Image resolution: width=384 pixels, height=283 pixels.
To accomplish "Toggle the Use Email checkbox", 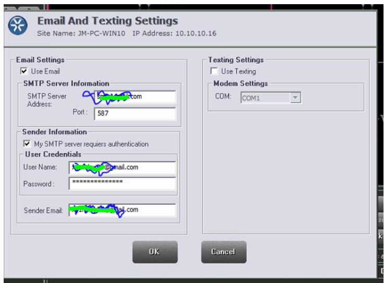I will (24, 71).
